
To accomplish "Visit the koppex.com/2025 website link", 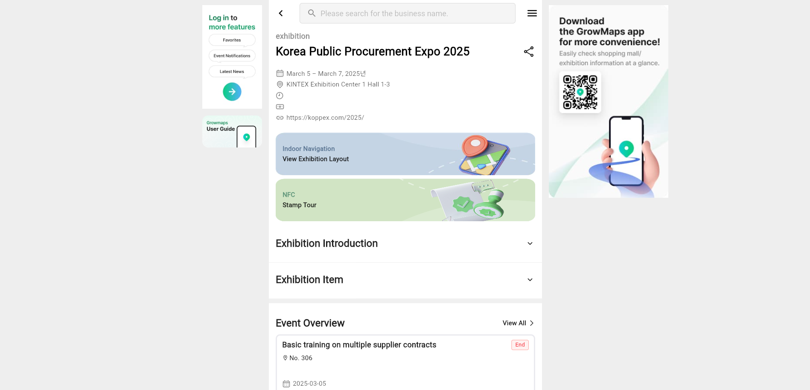I will tap(325, 118).
